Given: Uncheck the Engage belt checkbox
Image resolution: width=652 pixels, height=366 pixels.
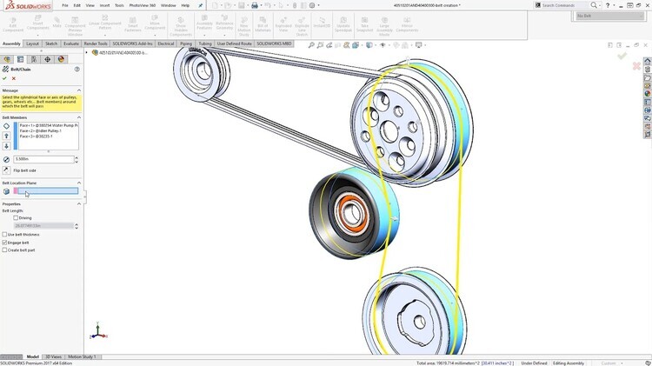Looking at the screenshot, I should pos(4,242).
